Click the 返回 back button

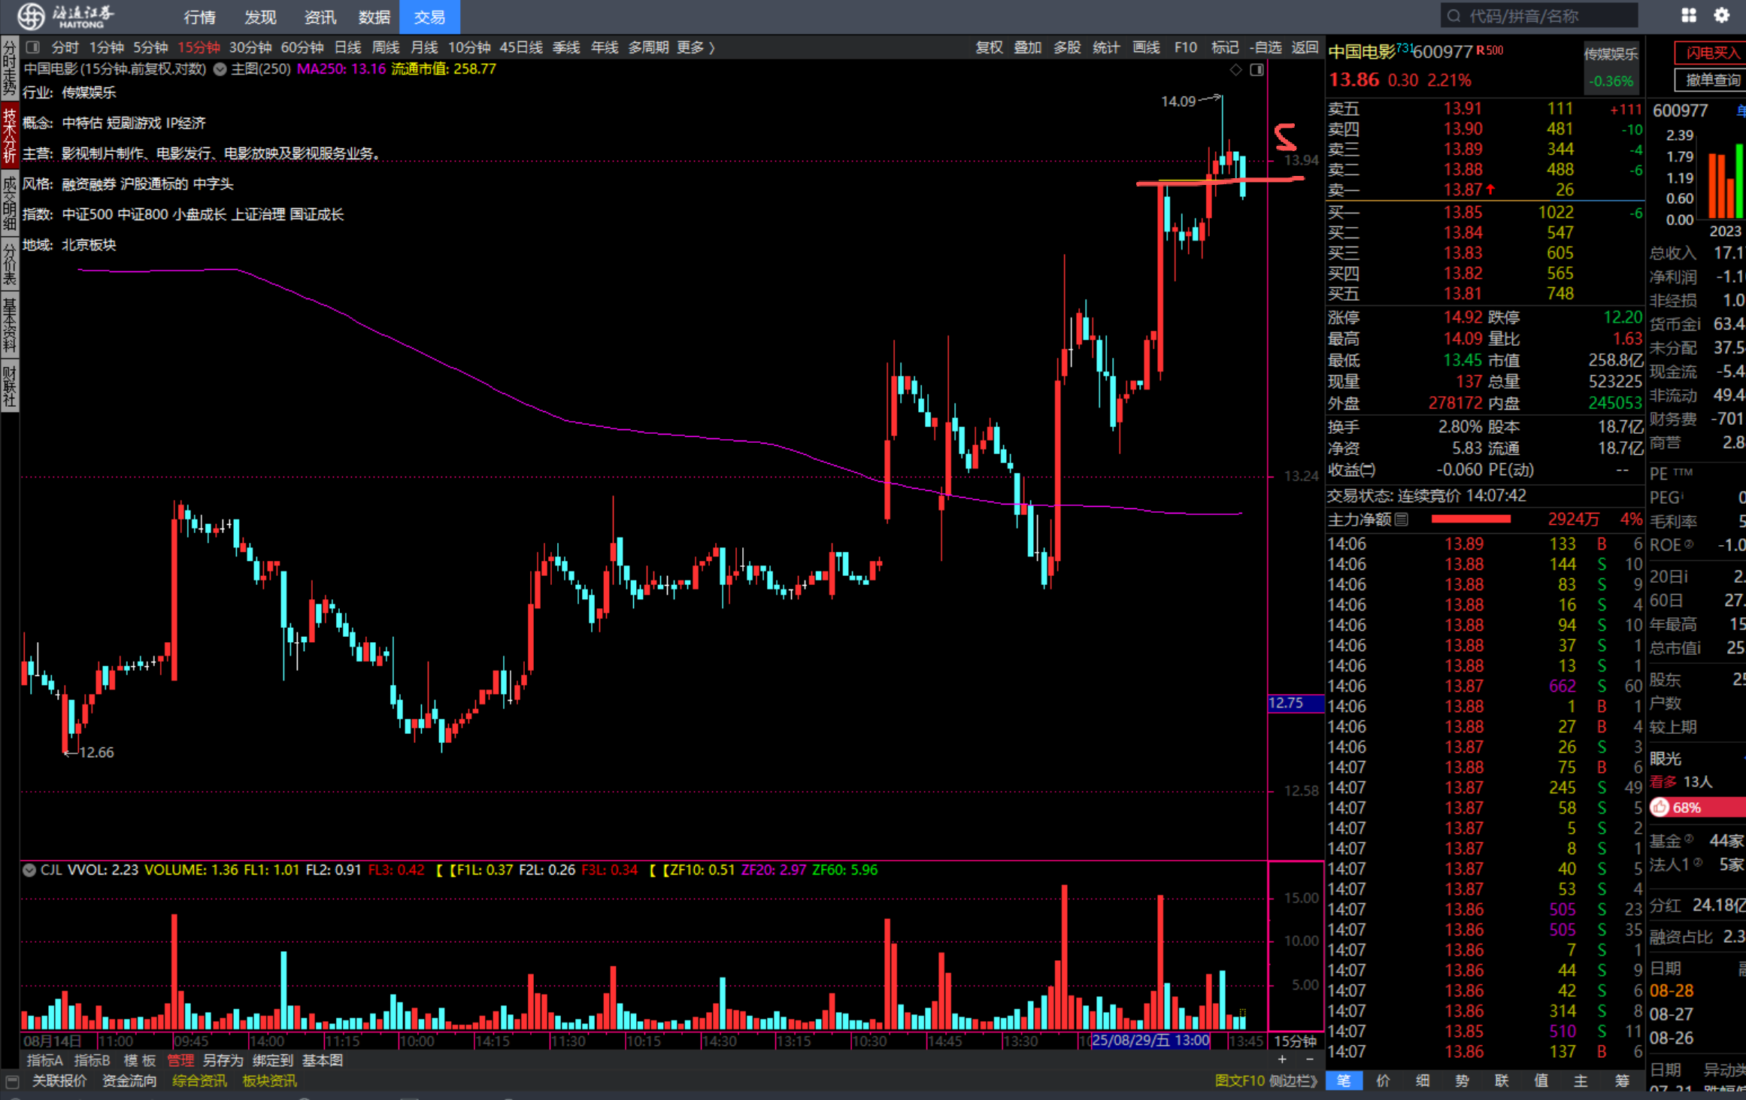point(1305,47)
